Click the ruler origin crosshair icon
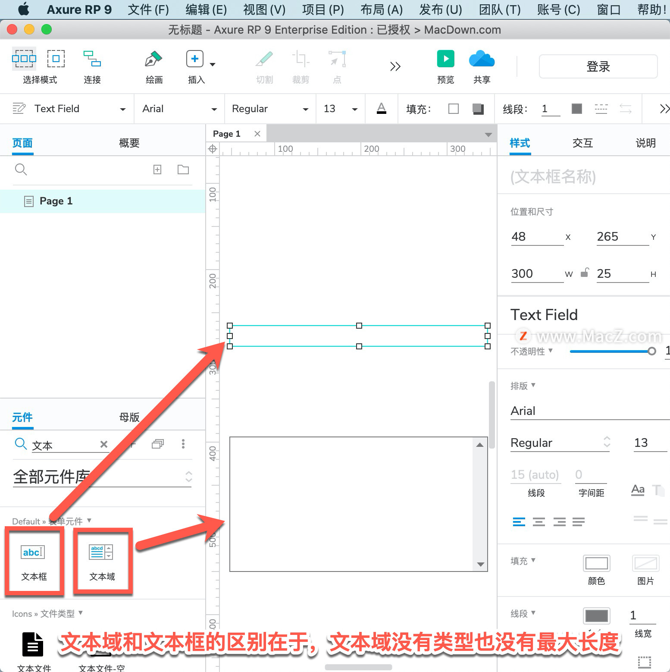Viewport: 670px width, 672px height. (x=213, y=149)
